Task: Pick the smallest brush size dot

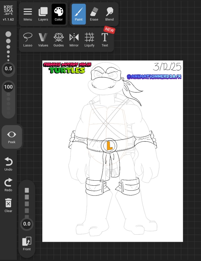Action: [x=8, y=60]
